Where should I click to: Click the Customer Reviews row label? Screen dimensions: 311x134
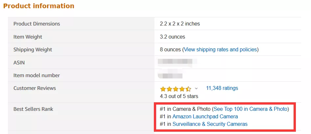point(35,88)
